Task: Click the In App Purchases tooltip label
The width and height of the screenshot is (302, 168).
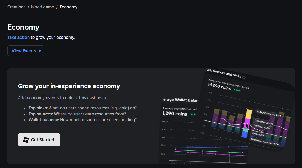Action: (x=269, y=114)
